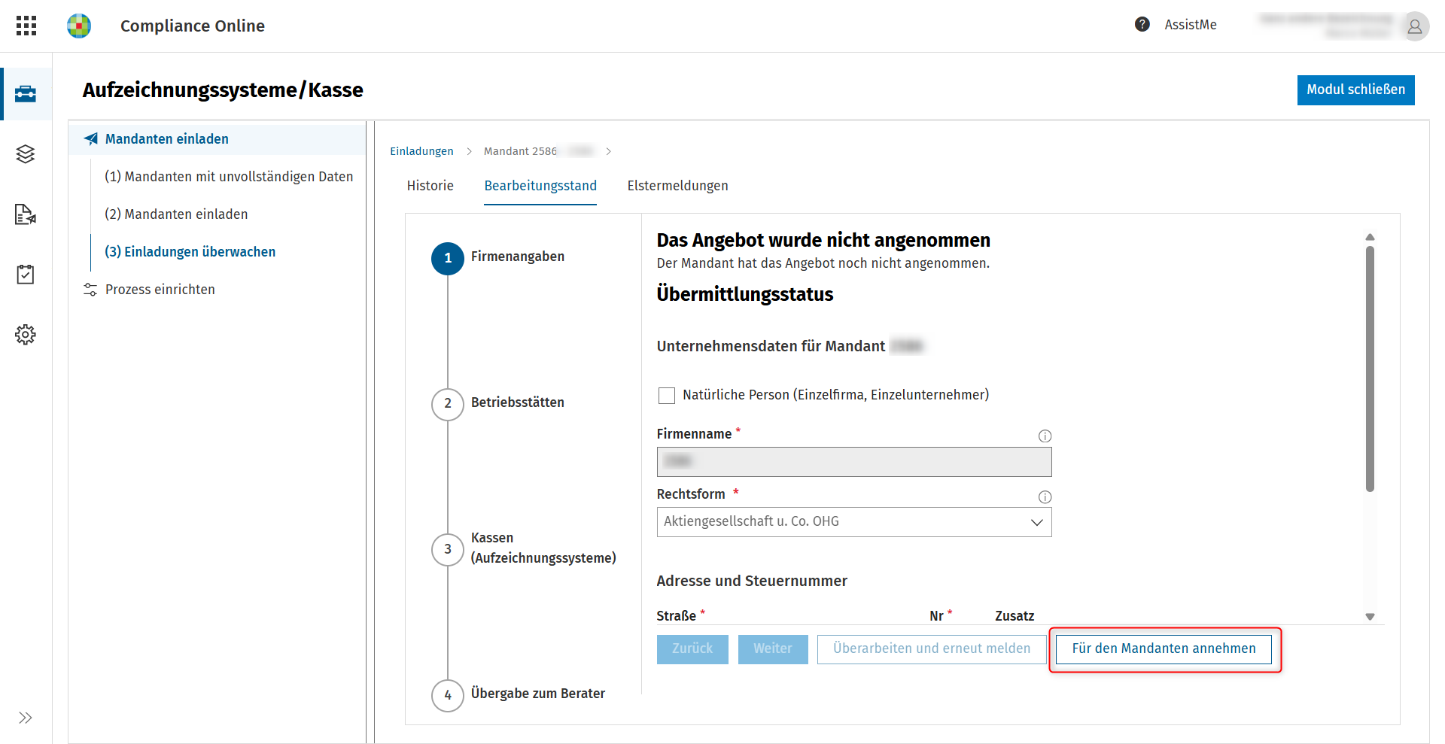Click the Zurück button

692,649
